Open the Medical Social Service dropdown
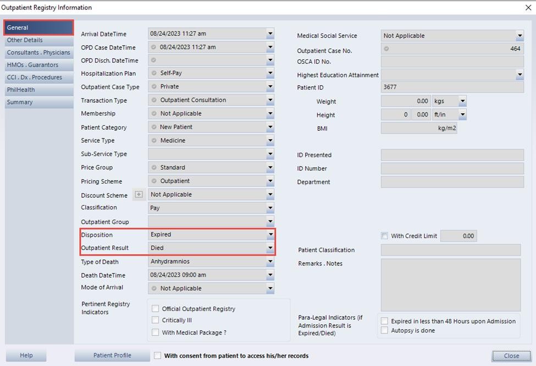The image size is (536, 366). click(x=520, y=36)
